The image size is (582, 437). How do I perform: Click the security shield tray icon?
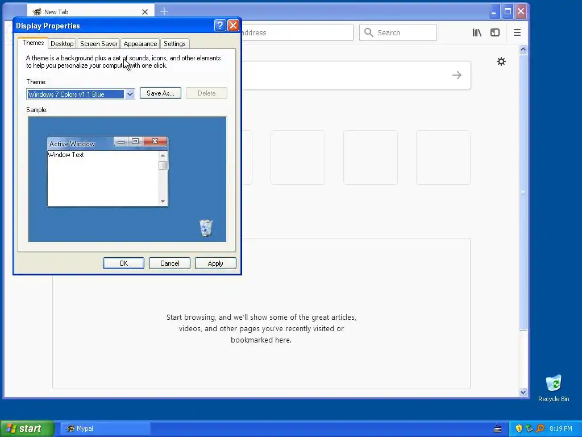click(x=519, y=428)
